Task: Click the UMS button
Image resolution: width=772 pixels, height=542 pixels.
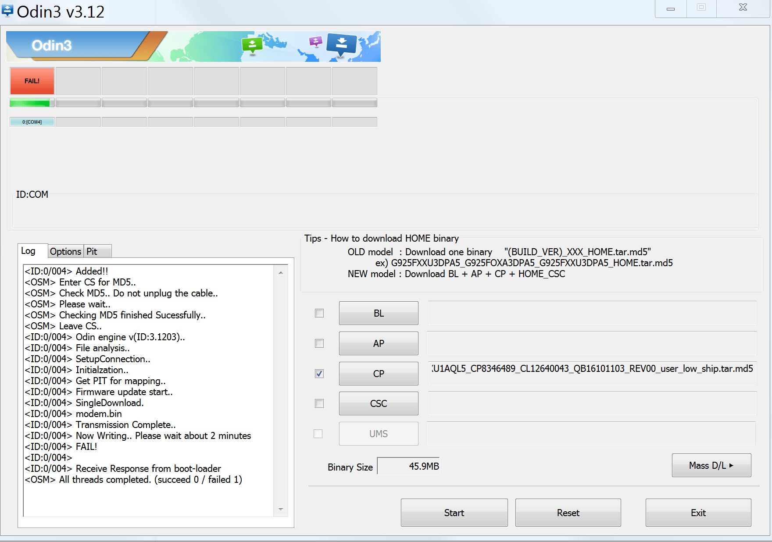Action: pos(379,434)
